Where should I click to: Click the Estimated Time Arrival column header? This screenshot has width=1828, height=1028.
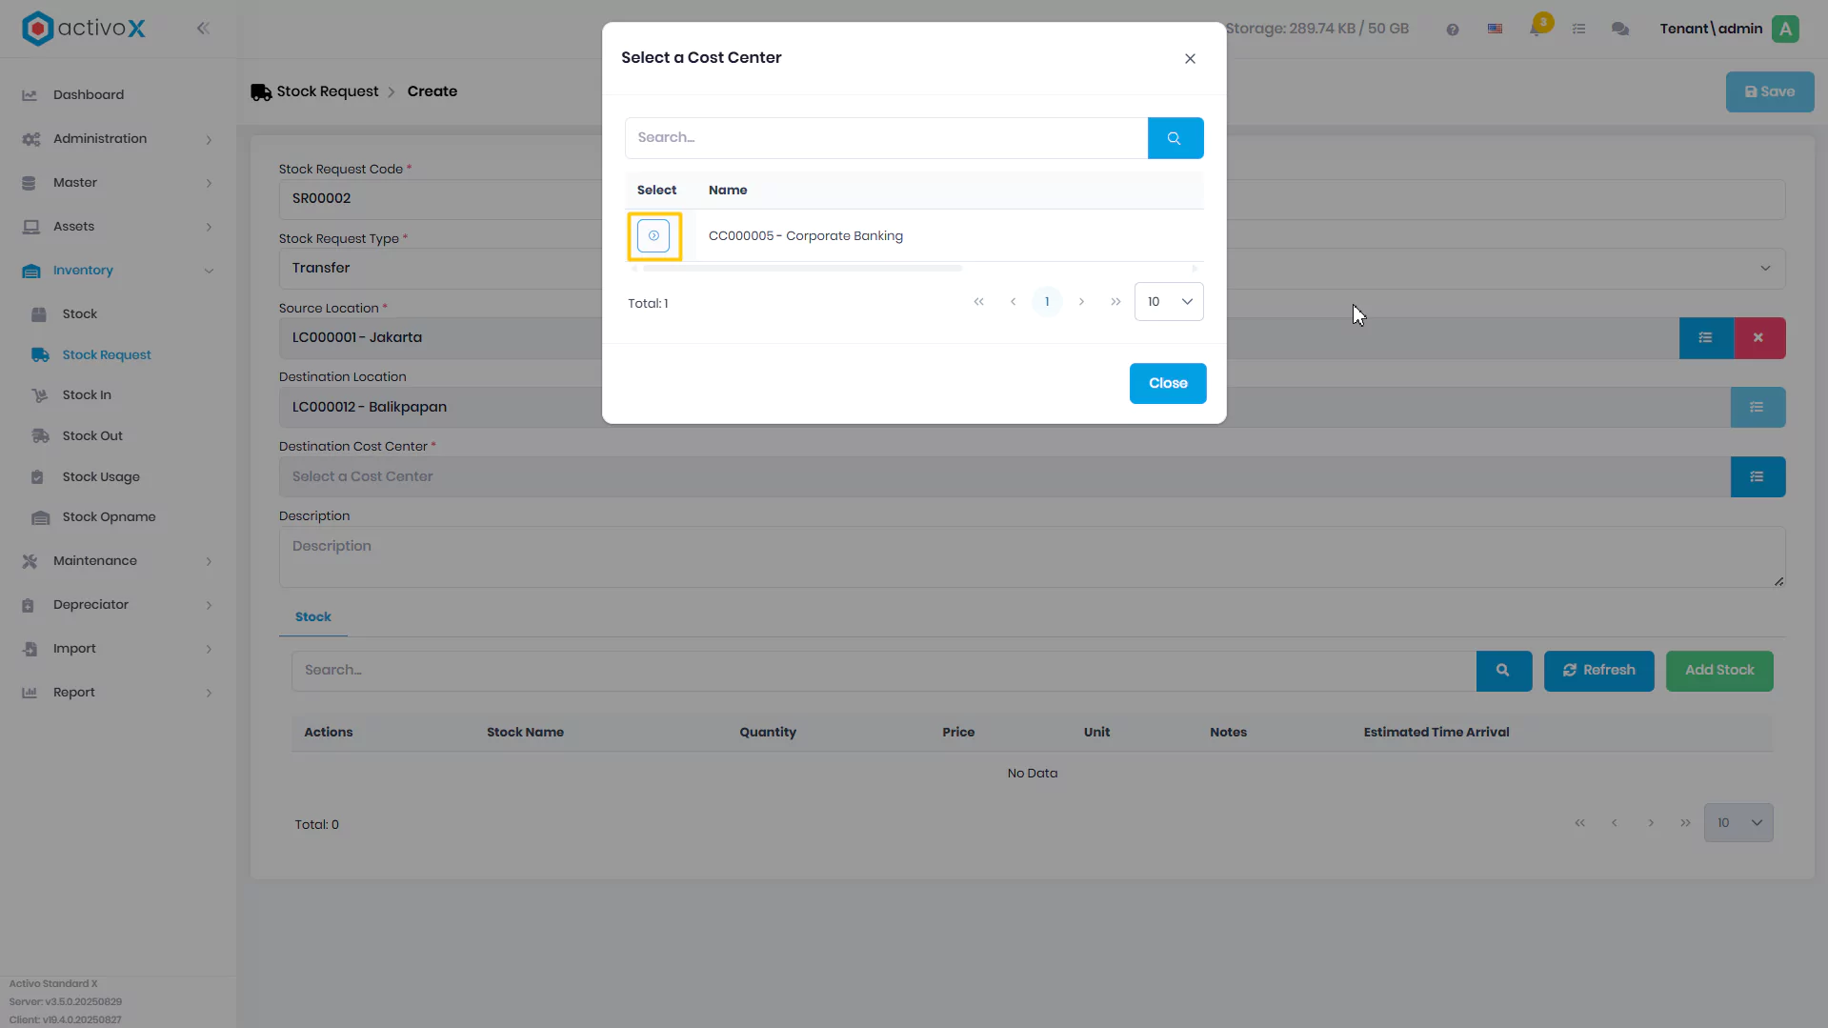click(1436, 733)
